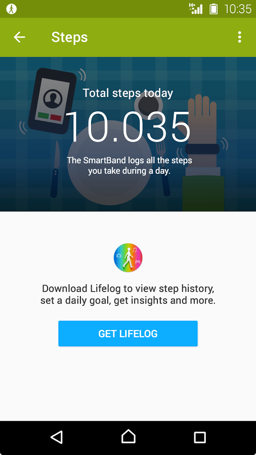The image size is (256, 455).
Task: Tap the 10.035 step count number
Action: pos(128,126)
